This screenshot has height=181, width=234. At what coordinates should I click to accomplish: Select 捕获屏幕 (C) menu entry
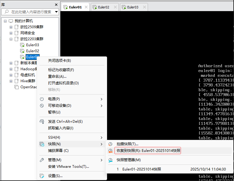[72, 151]
